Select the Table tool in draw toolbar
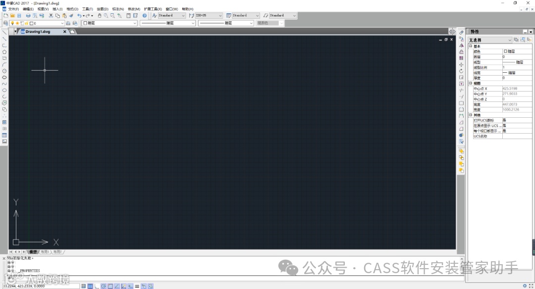Viewport: 535px width, 289px height. pyautogui.click(x=4, y=135)
